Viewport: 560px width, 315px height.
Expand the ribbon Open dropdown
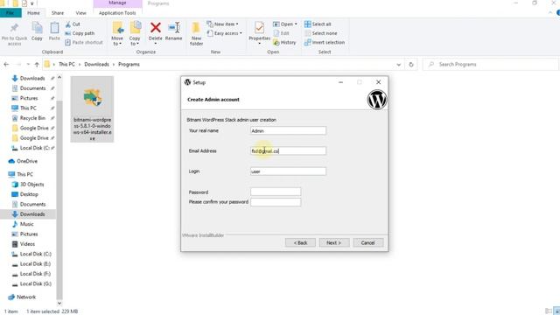[x=285, y=24]
